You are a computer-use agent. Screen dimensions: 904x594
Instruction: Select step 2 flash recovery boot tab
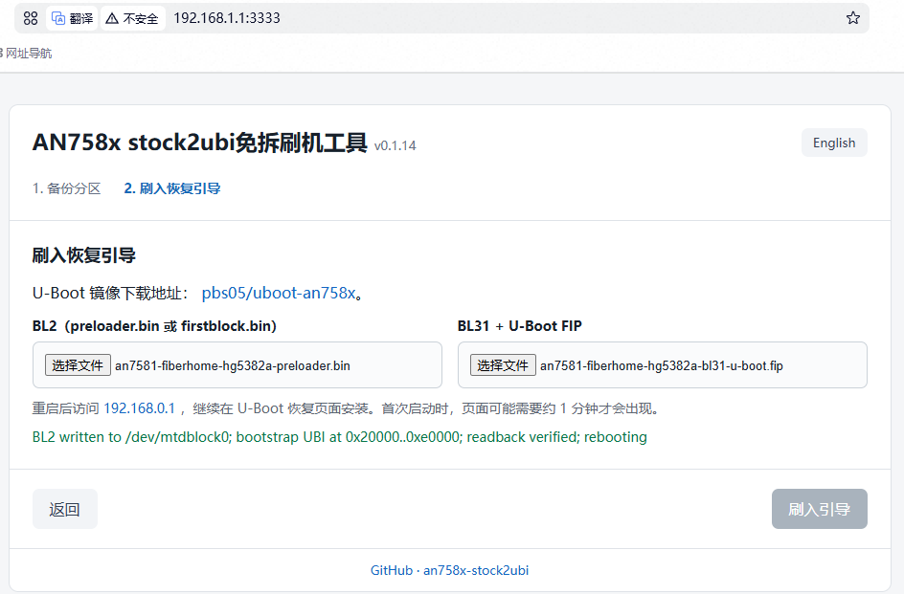tap(171, 188)
